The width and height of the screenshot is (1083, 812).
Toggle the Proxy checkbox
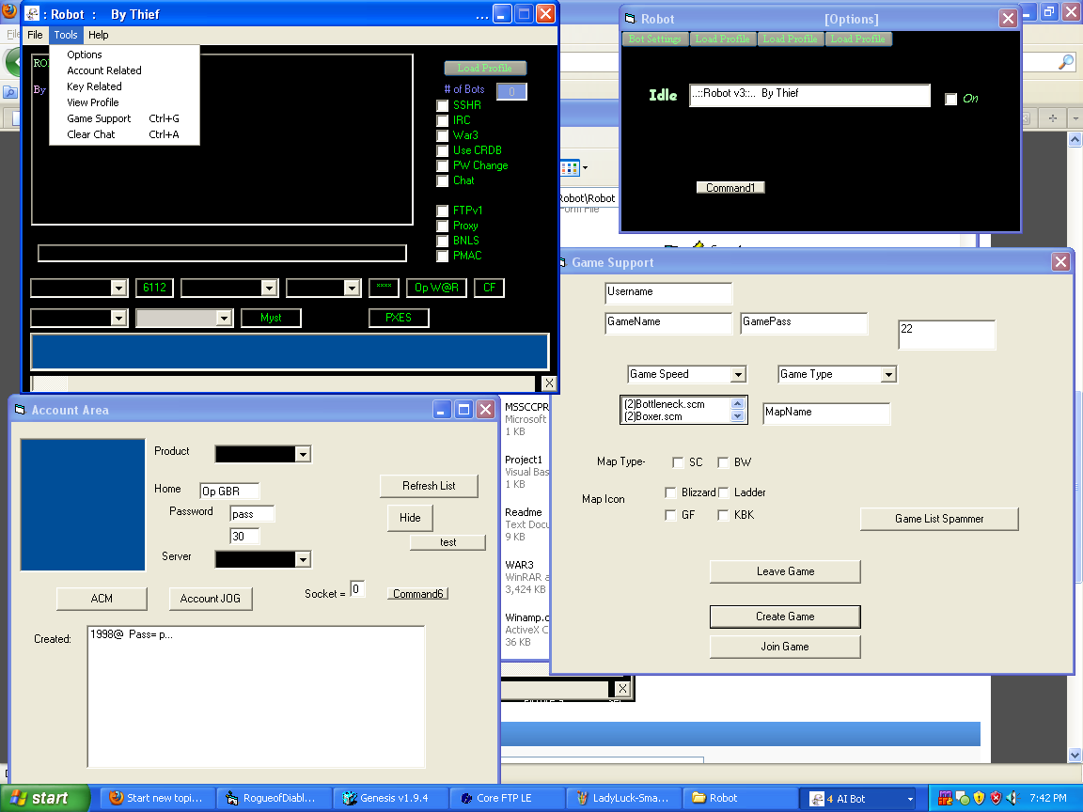443,226
